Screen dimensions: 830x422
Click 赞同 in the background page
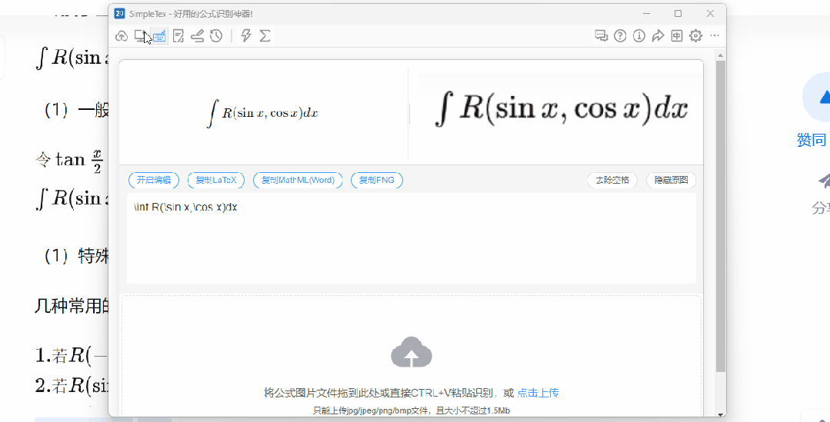[x=812, y=140]
